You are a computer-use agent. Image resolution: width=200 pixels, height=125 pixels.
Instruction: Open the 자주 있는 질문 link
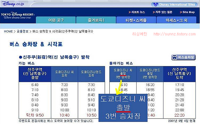pos(164,12)
